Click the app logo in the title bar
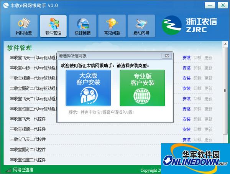The height and width of the screenshot is (174, 230). [6, 6]
